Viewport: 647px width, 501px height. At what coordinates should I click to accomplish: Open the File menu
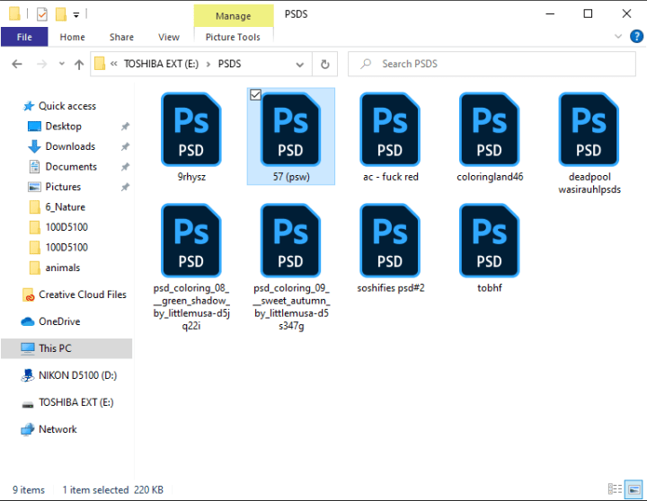[24, 37]
